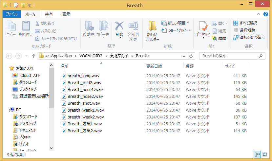
Task: Expand hidden breadcrumb path chevron «
Action: (x=47, y=56)
